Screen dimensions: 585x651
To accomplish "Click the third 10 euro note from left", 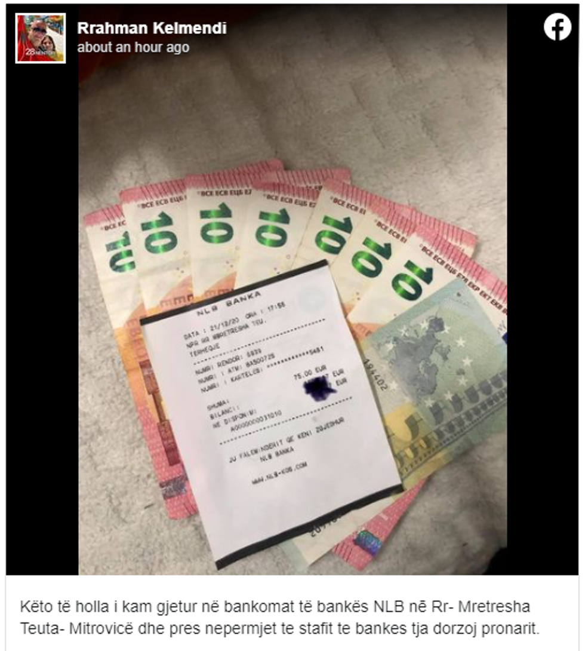I will tap(215, 232).
